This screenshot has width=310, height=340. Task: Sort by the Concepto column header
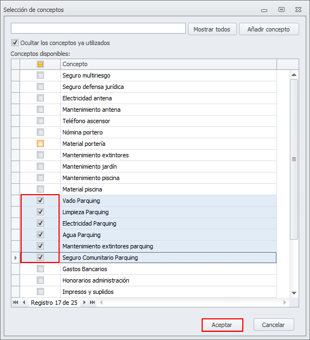tap(169, 64)
